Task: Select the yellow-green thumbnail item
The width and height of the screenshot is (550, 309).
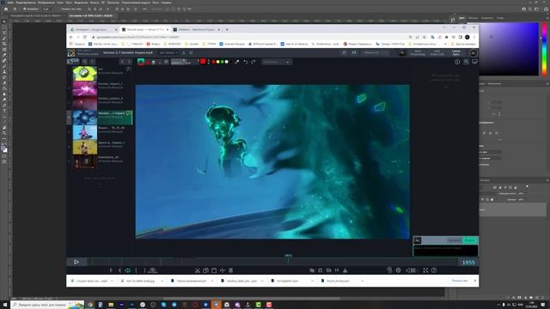Action: 85,74
